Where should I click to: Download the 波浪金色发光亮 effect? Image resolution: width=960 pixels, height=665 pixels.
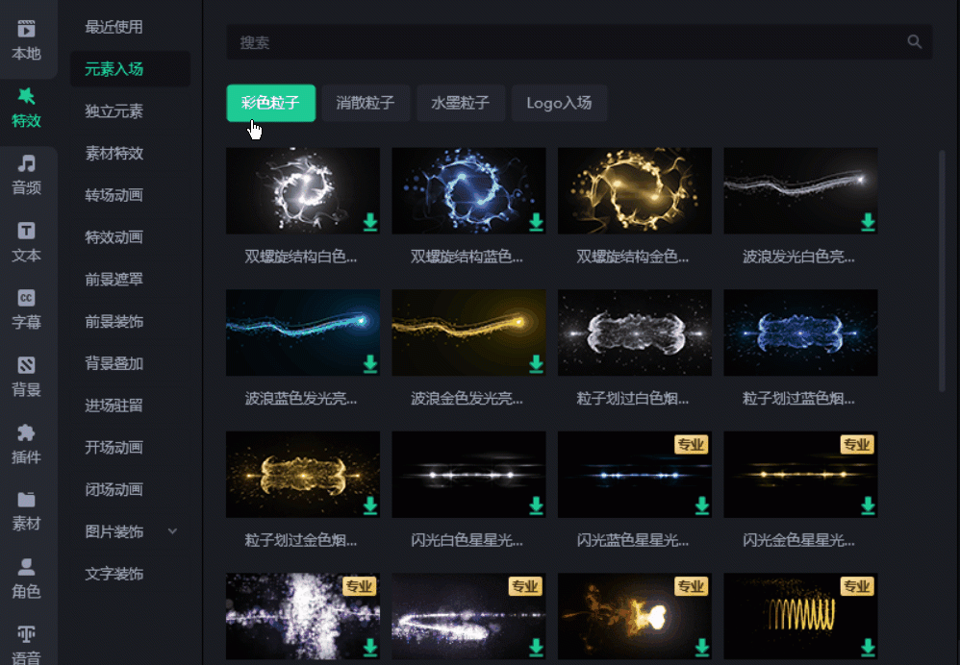(536, 363)
